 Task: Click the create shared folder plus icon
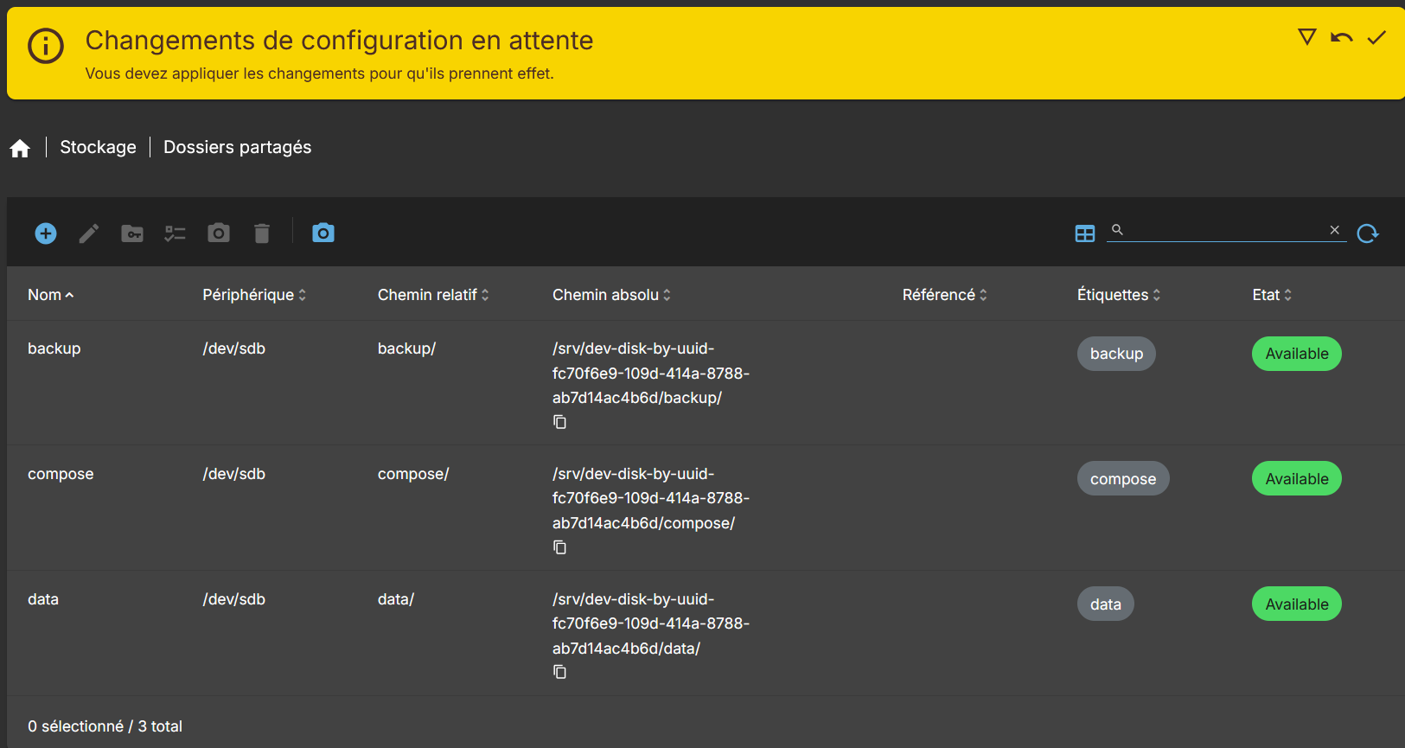click(46, 233)
